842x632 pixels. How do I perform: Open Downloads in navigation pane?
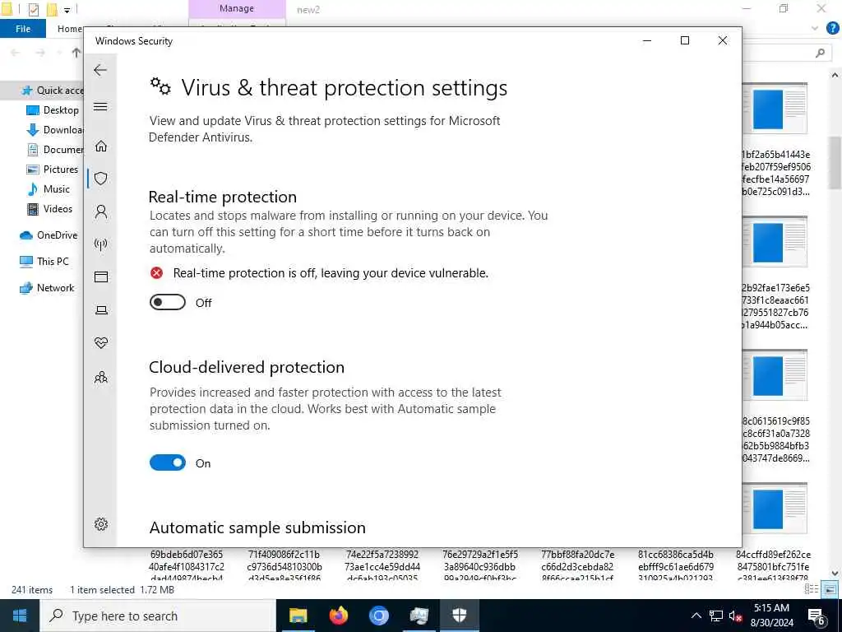click(x=55, y=130)
